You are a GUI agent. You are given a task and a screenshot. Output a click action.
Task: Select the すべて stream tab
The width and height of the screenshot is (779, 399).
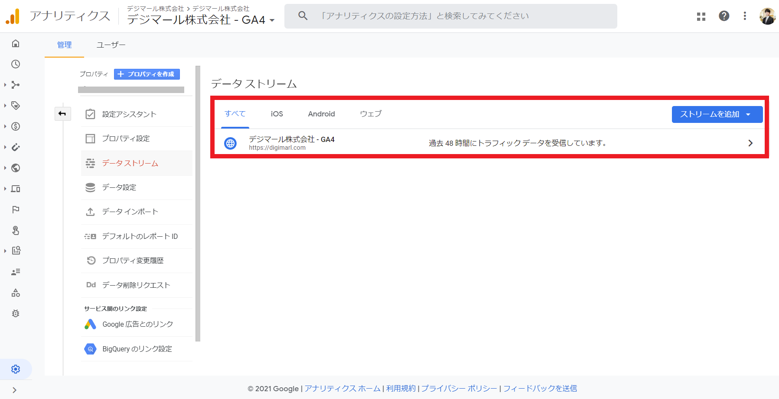coord(235,114)
